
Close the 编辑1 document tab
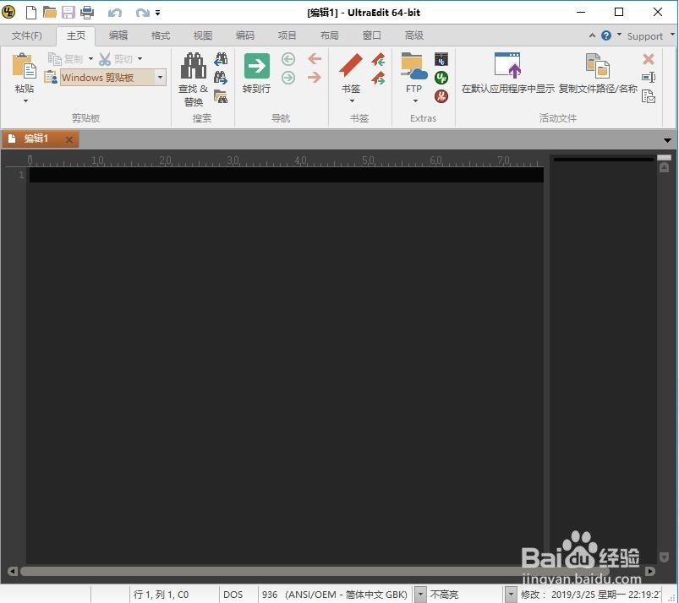(x=68, y=139)
